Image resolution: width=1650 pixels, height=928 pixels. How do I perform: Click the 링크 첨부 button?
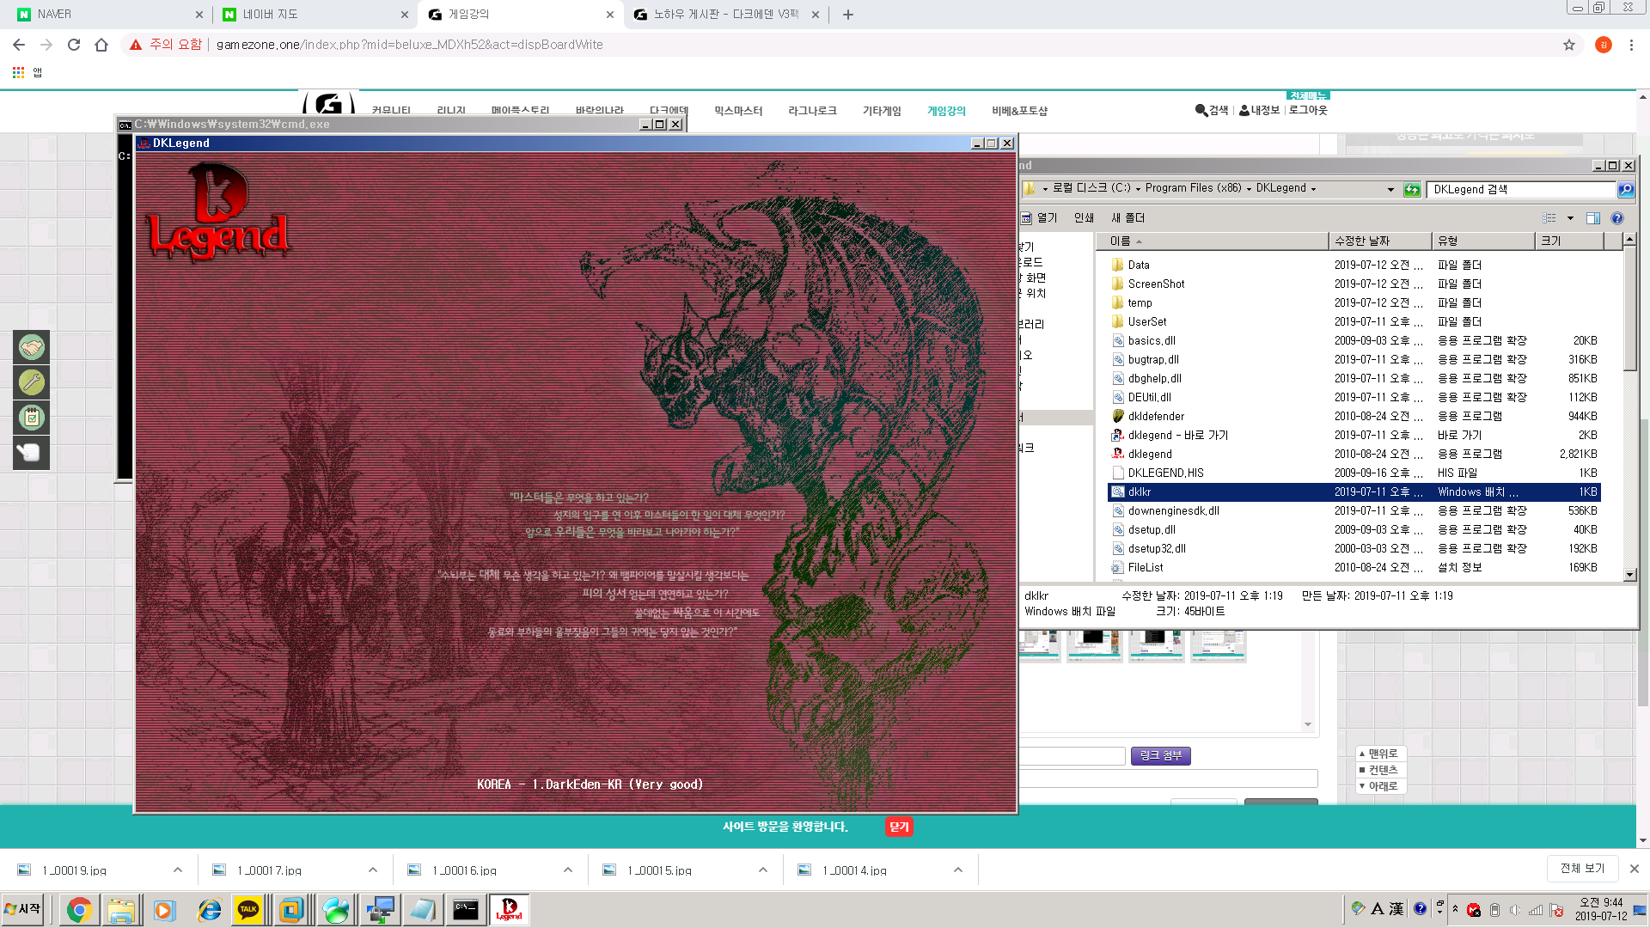pyautogui.click(x=1160, y=755)
